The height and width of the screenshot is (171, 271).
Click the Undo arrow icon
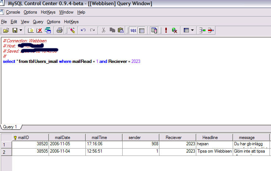pos(83,31)
